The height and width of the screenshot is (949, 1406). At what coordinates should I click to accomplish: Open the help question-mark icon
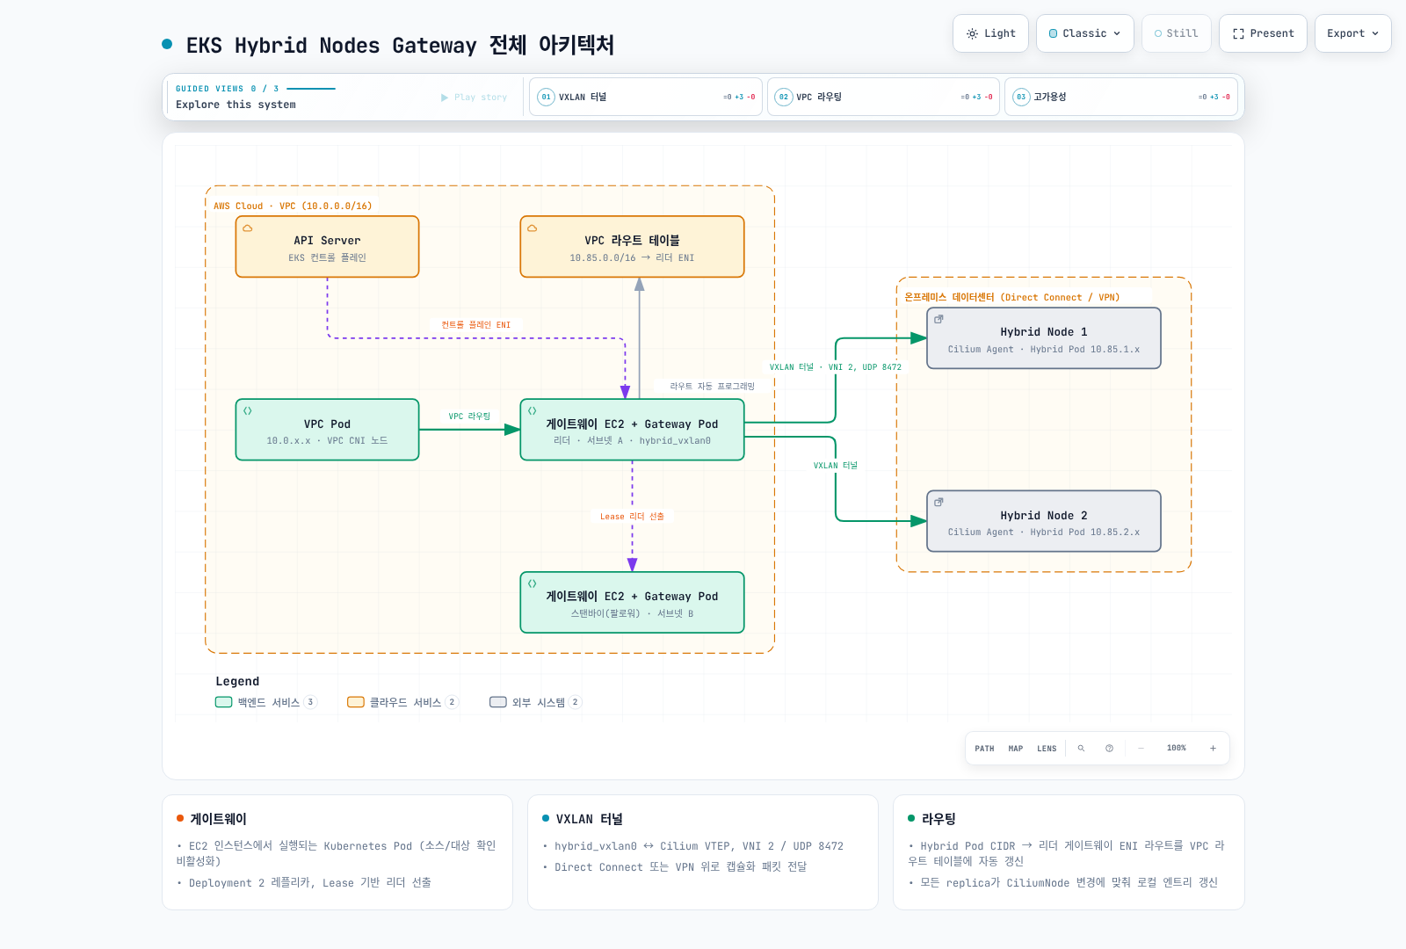1109,749
